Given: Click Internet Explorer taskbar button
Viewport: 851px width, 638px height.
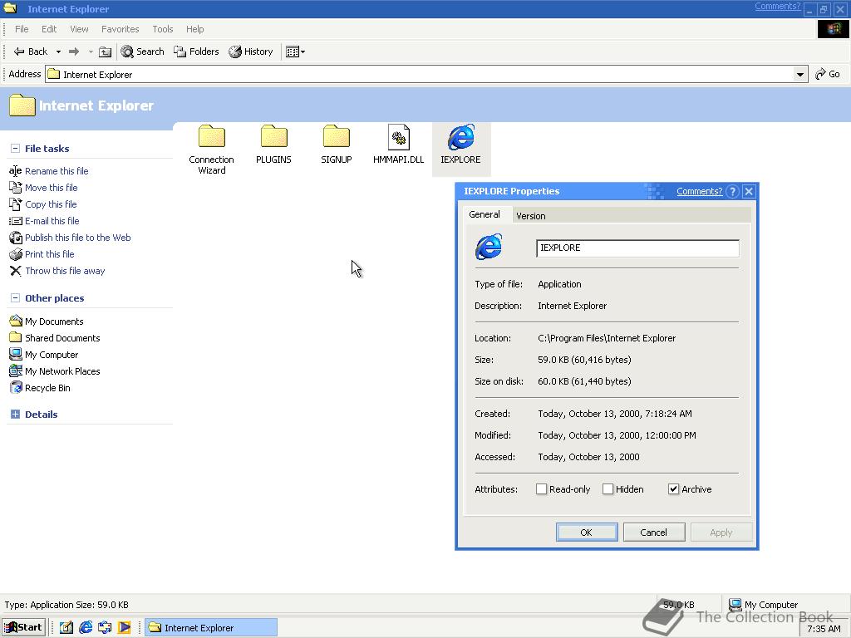Looking at the screenshot, I should [x=211, y=627].
